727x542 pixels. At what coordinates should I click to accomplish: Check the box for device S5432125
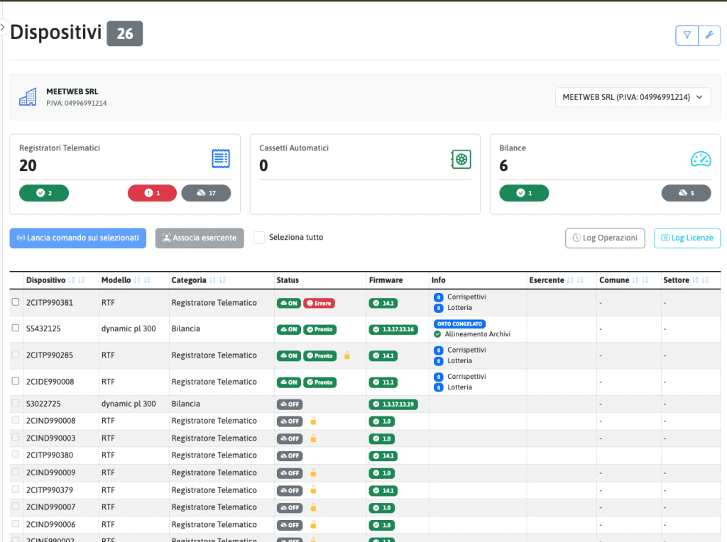pos(16,328)
